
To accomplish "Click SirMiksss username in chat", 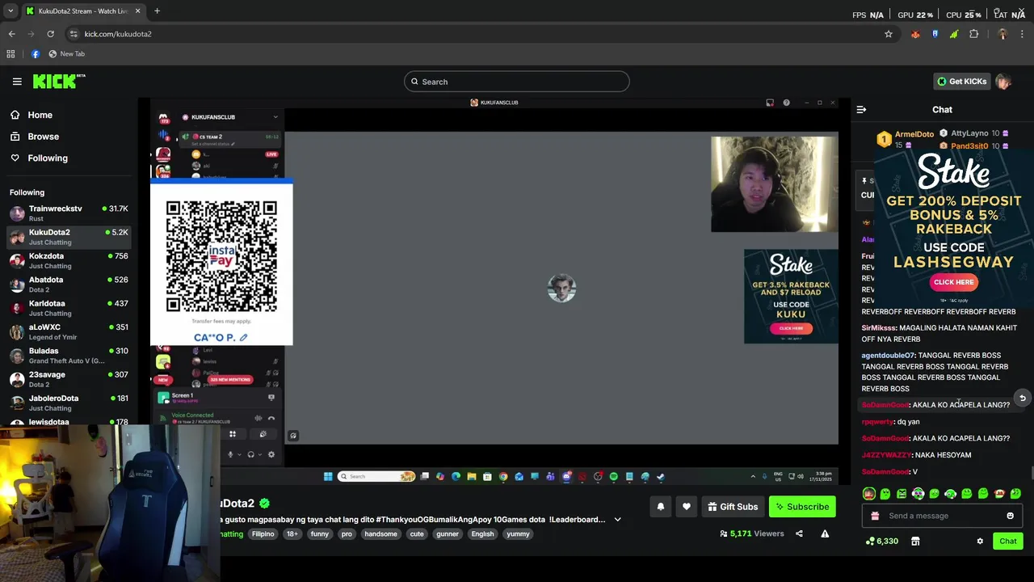I will point(878,328).
